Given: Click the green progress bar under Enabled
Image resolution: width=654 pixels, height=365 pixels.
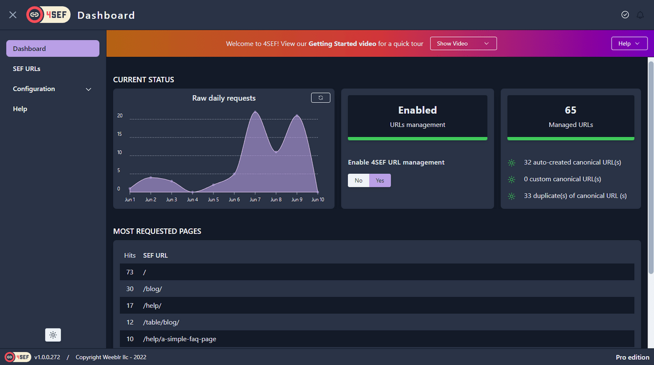Looking at the screenshot, I should pos(417,139).
